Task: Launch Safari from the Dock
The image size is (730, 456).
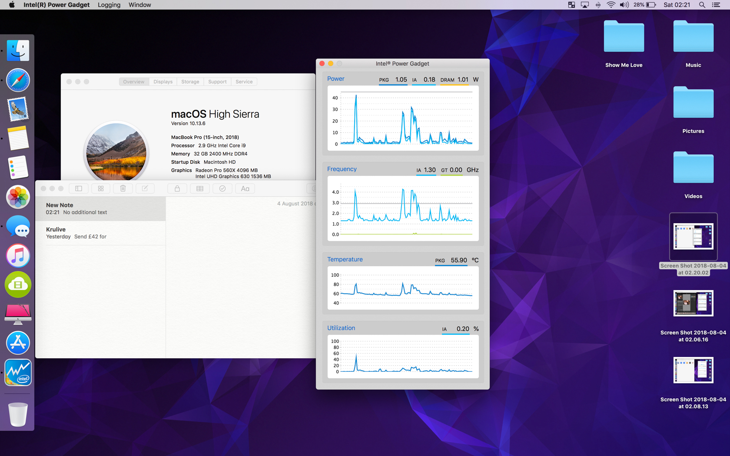Action: [x=18, y=80]
